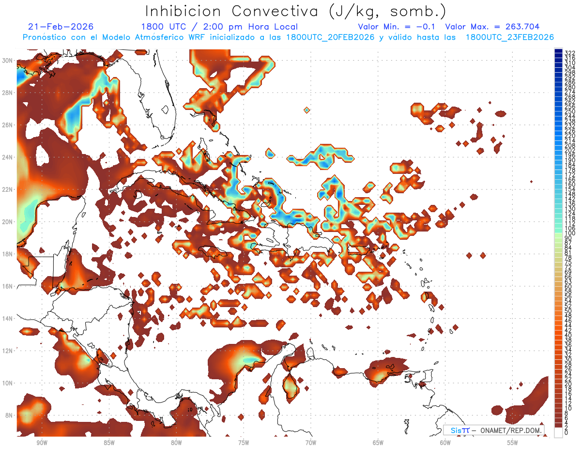The width and height of the screenshot is (581, 449).
Task: Click the 24N latitude label
Action: coord(8,157)
